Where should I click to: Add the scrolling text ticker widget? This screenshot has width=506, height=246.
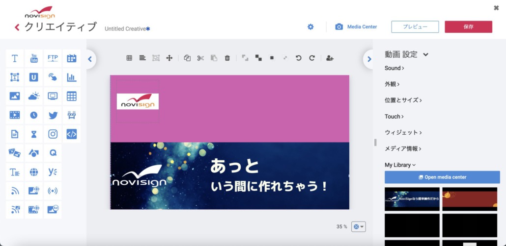(15, 172)
